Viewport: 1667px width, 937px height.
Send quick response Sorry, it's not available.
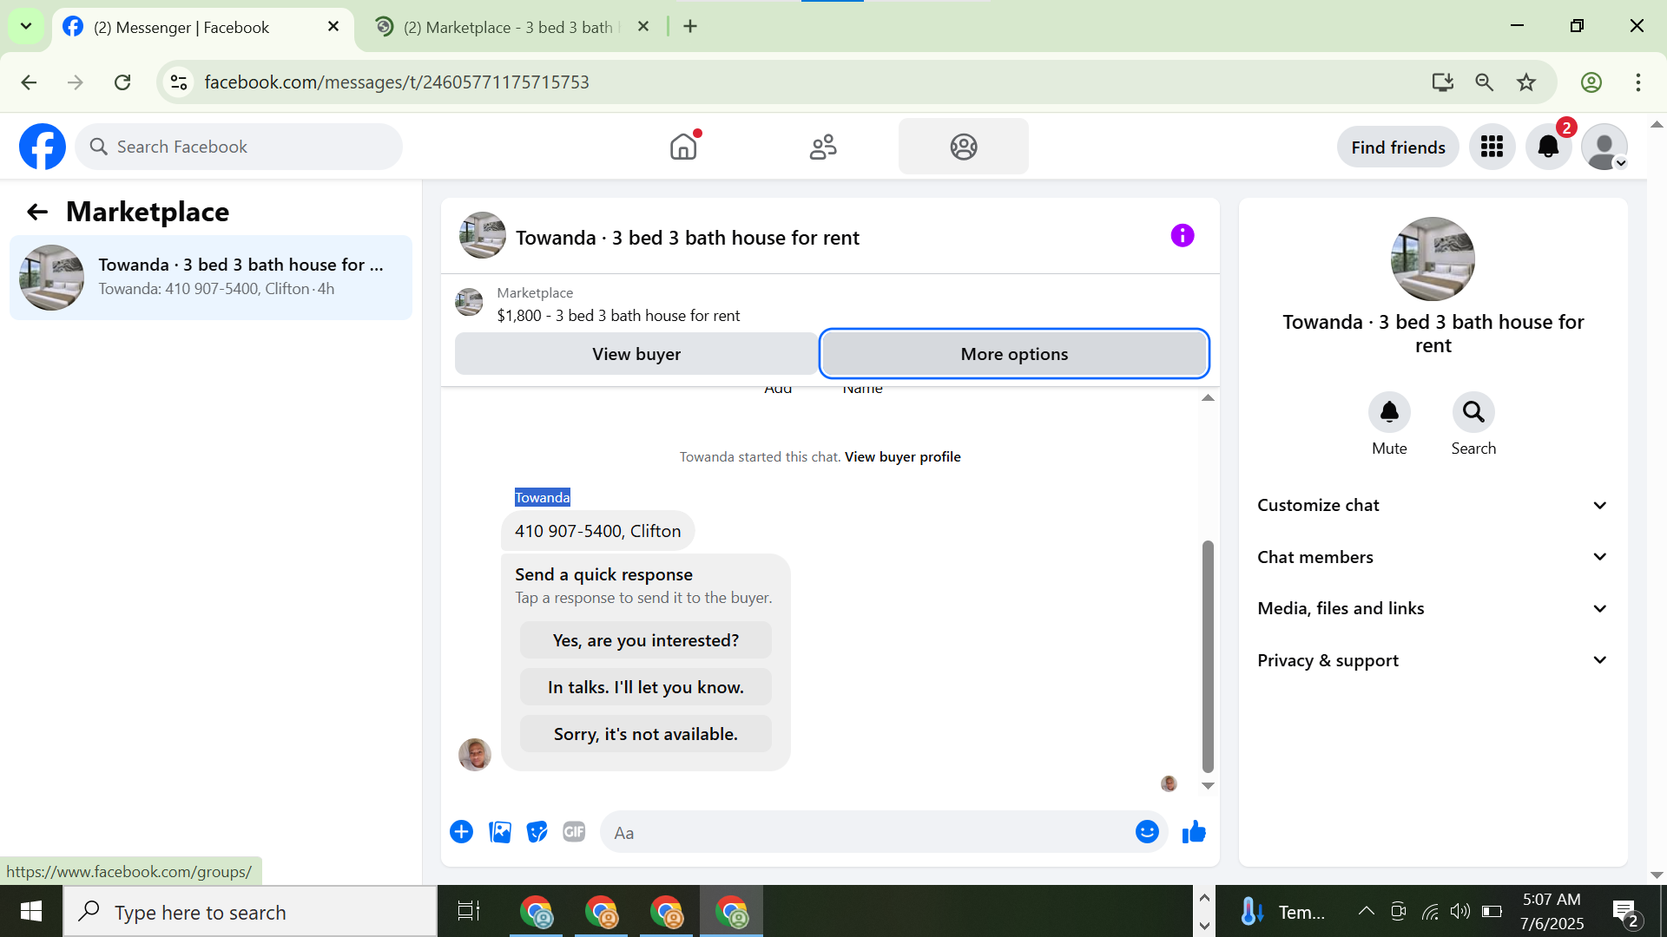click(x=645, y=734)
